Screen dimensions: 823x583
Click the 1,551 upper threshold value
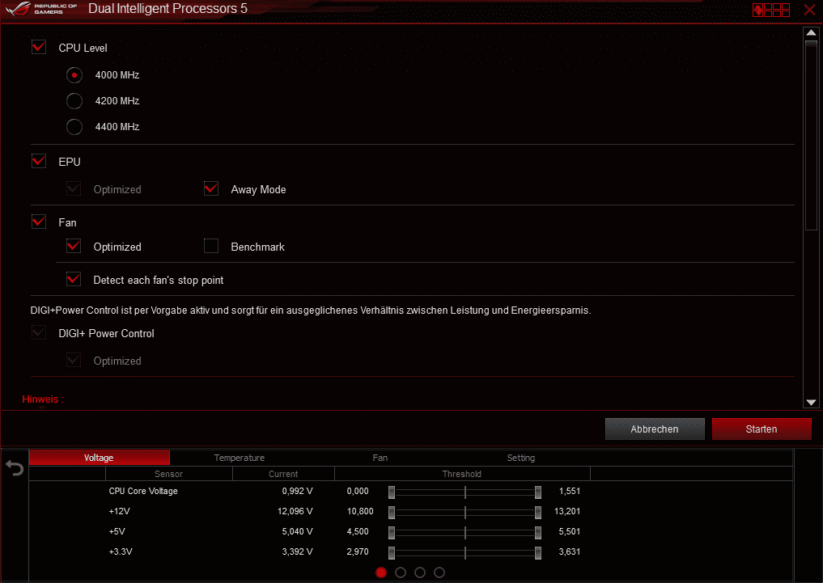coord(570,491)
